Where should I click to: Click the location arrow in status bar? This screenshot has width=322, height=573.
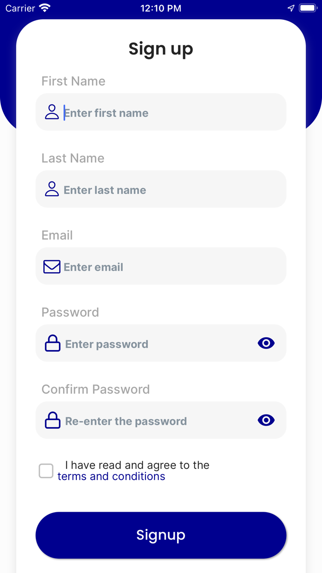(291, 8)
